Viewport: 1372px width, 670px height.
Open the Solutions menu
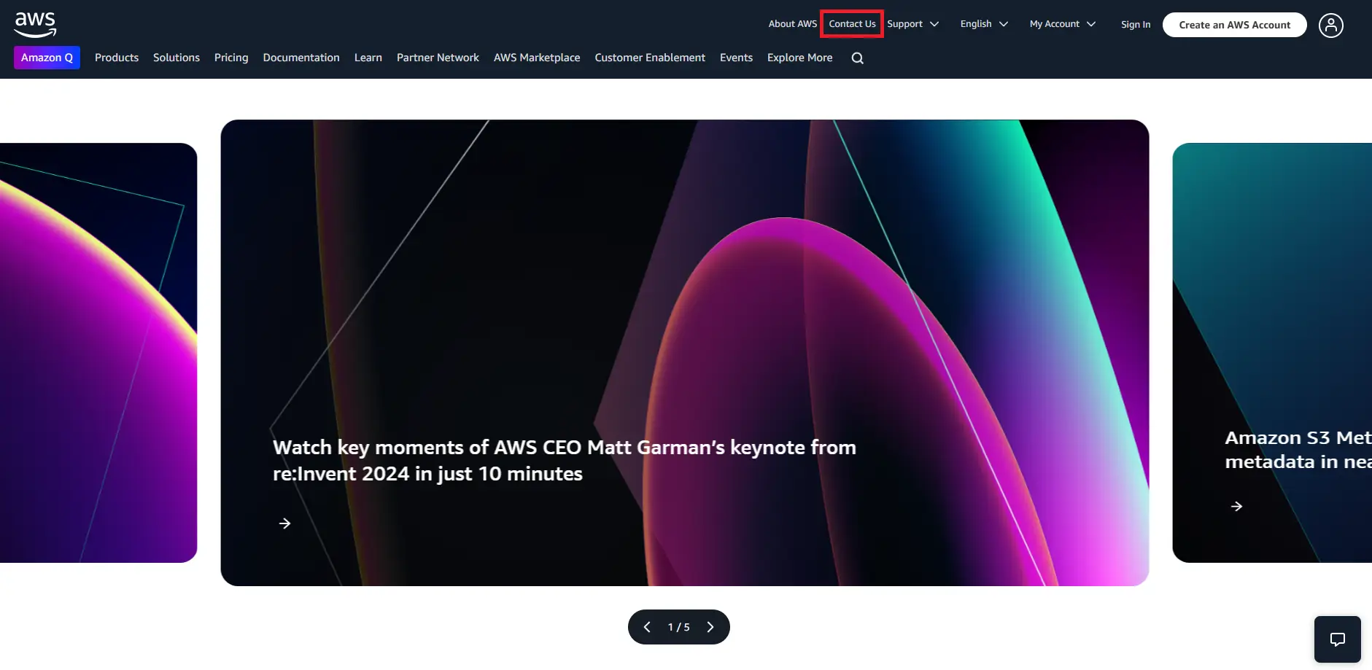click(177, 58)
